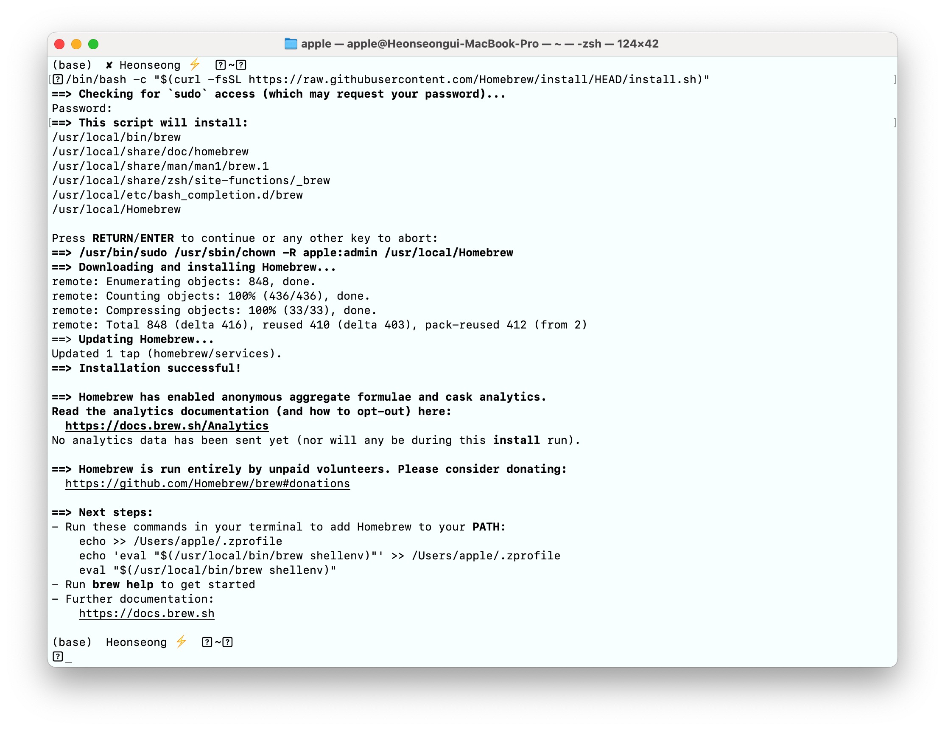Click the '/usr/local/Homebrew' install path line

(116, 210)
